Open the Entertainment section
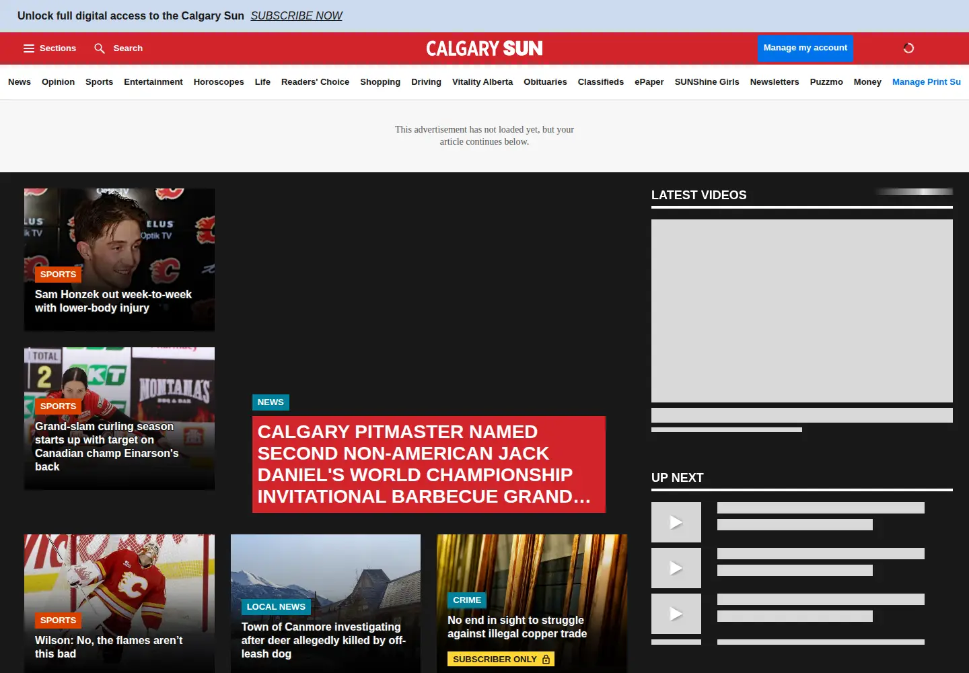 pyautogui.click(x=153, y=82)
